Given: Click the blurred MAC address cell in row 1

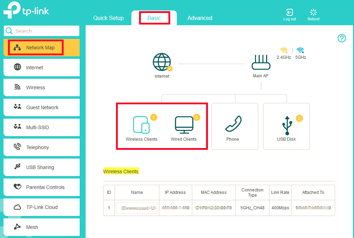Looking at the screenshot, I should click(214, 208).
